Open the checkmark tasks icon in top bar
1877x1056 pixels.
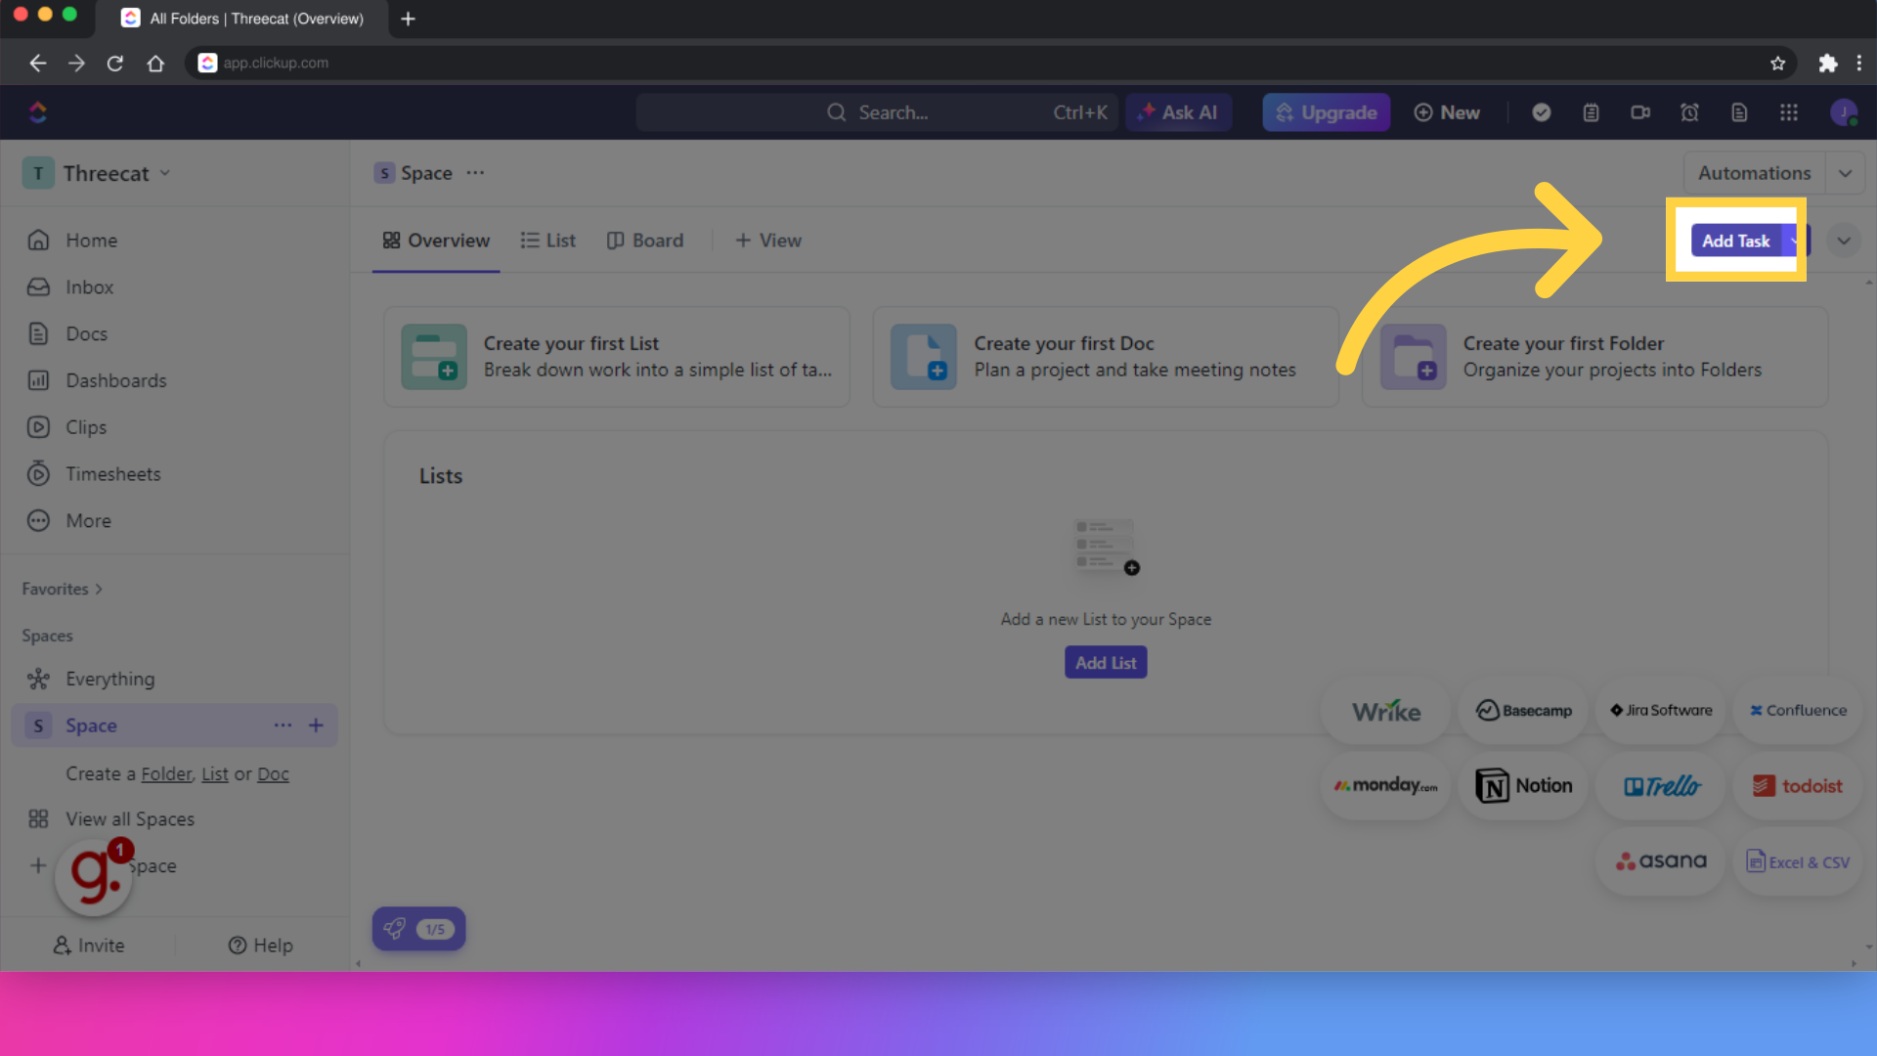pyautogui.click(x=1542, y=112)
